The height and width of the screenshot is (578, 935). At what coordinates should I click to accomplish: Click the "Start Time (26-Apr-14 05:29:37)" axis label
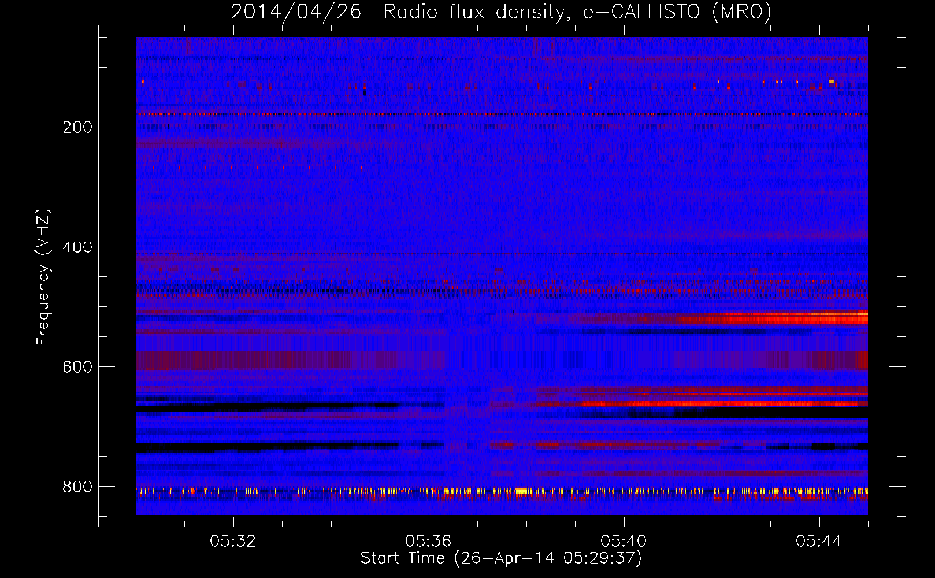501,558
